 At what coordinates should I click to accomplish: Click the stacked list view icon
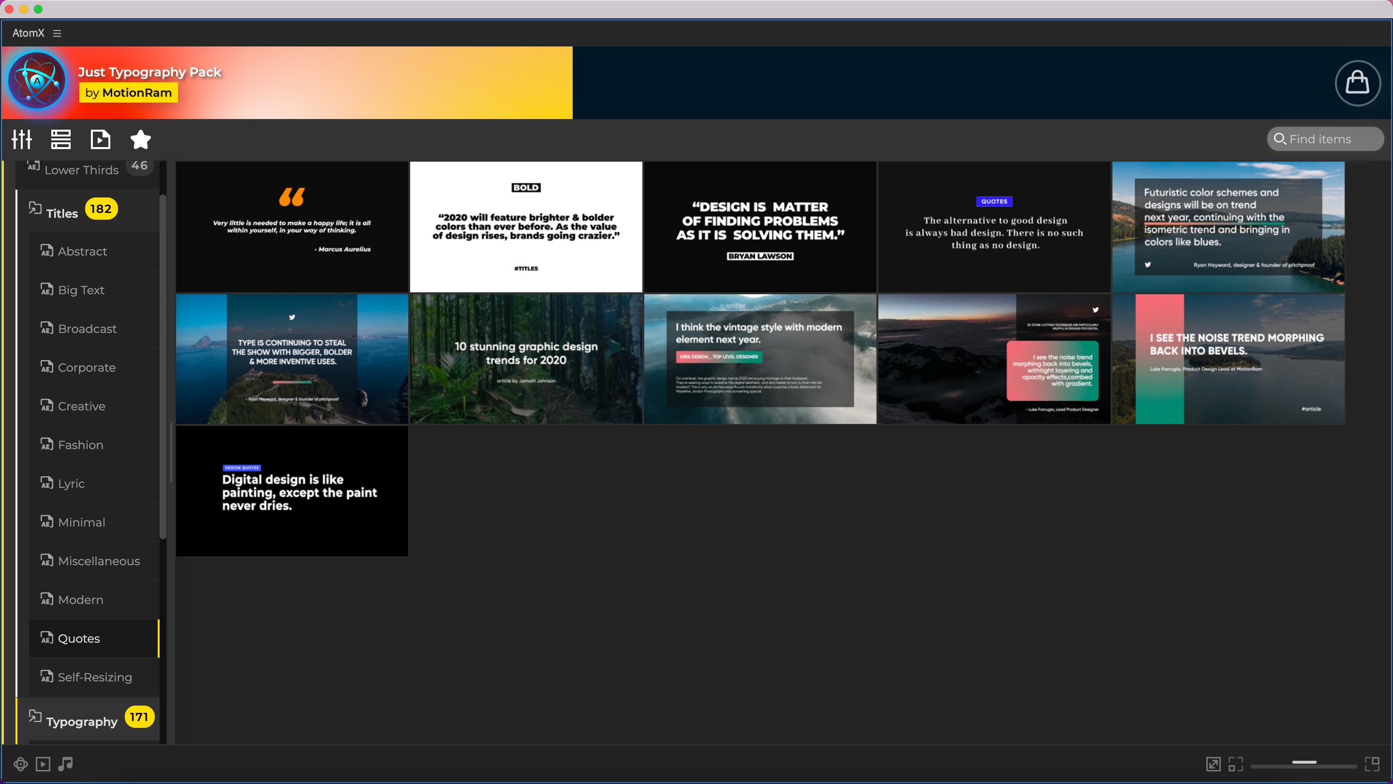point(60,139)
